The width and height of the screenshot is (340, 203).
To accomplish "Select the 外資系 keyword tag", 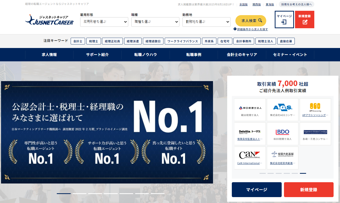I will 209,41.
